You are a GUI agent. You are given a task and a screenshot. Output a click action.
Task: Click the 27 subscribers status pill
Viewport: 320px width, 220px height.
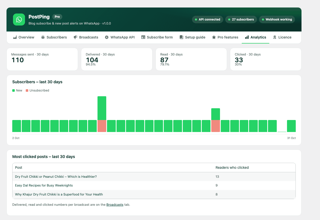point(241,19)
